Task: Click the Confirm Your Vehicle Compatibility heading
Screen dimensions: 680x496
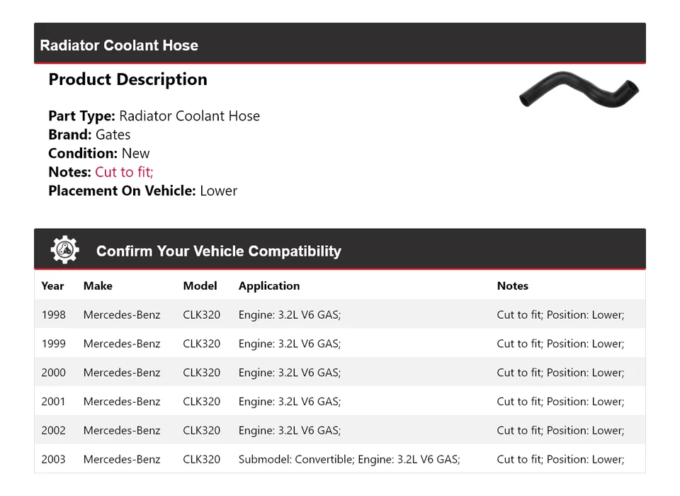Action: [x=218, y=252]
